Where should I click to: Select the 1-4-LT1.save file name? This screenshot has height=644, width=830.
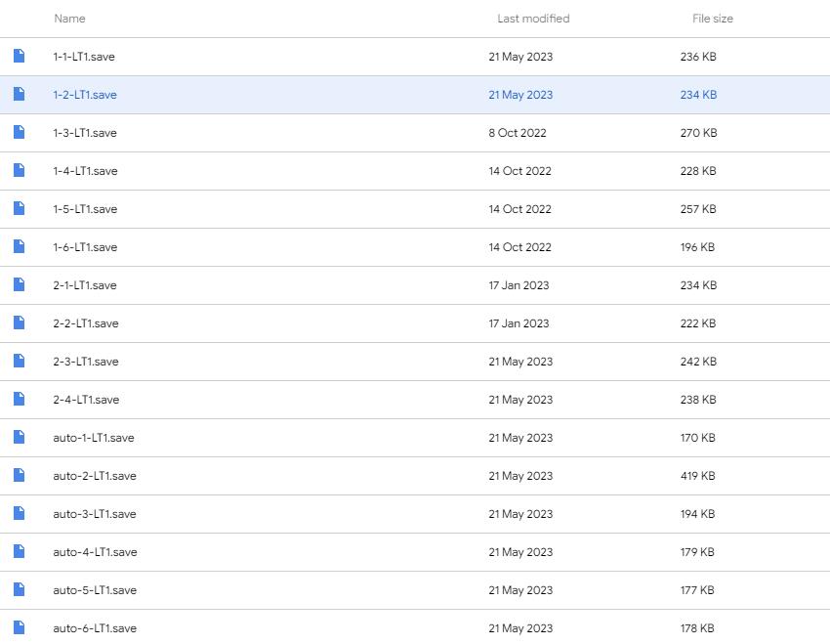point(85,171)
